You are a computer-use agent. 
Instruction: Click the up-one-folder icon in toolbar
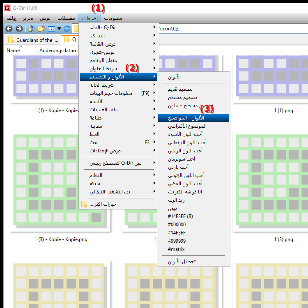[31, 29]
